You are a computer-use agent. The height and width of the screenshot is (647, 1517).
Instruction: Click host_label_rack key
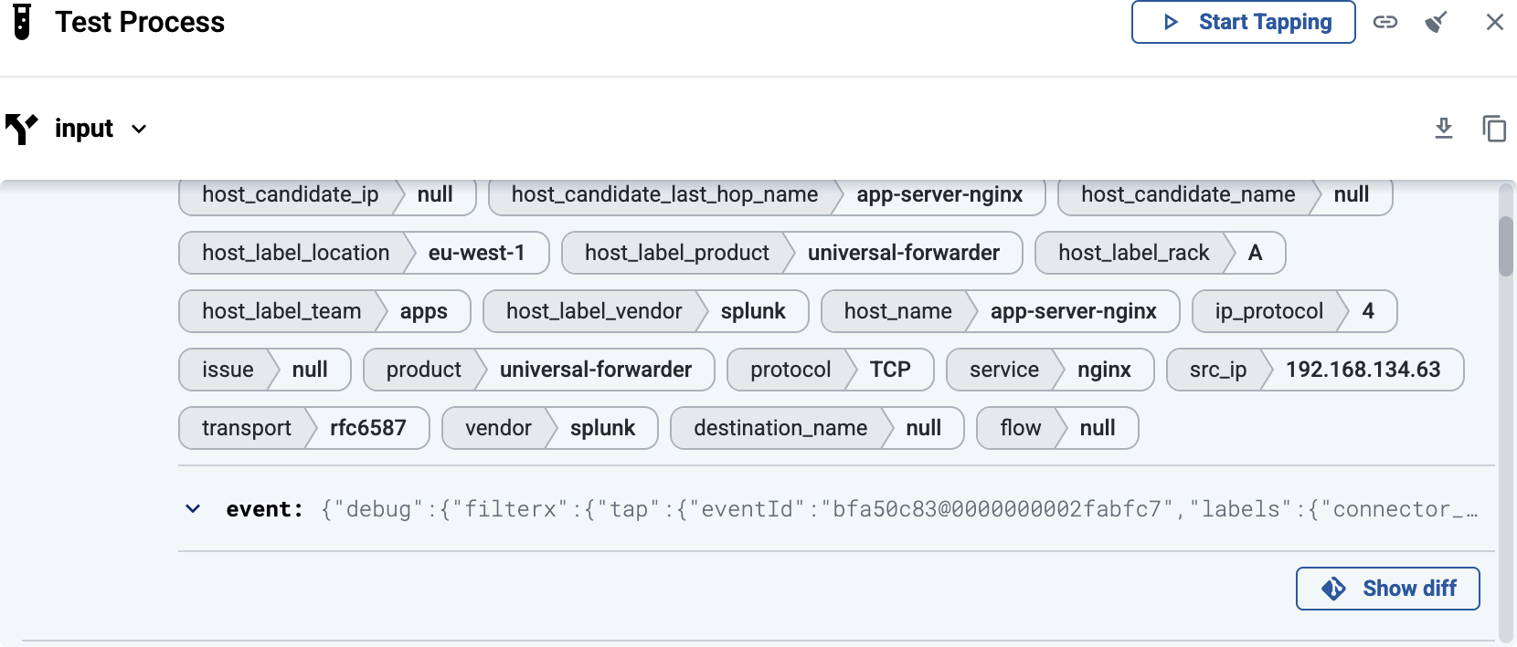click(x=1133, y=253)
